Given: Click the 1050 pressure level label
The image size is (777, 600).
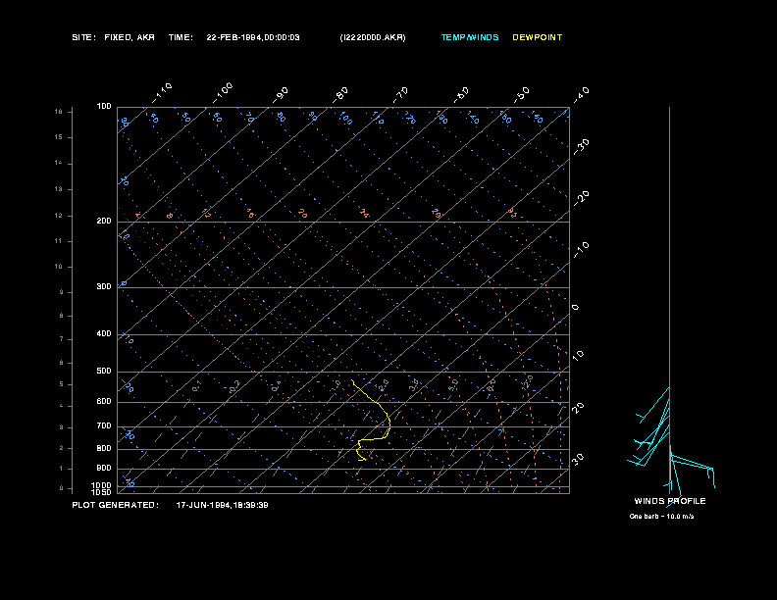Looking at the screenshot, I should click(x=102, y=492).
